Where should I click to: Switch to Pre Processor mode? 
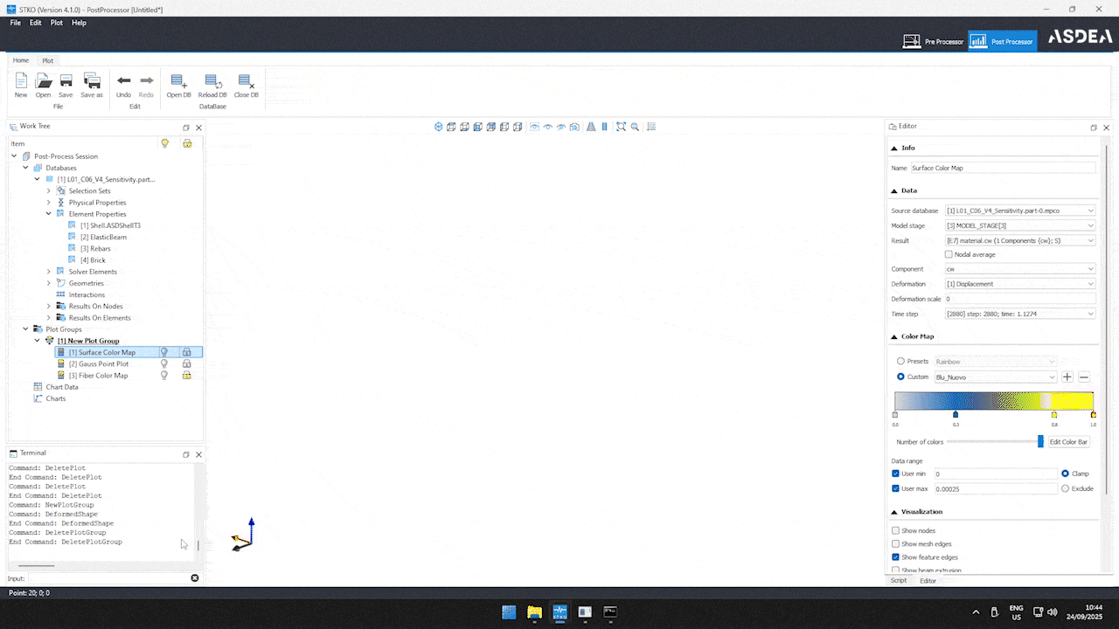[x=933, y=41]
